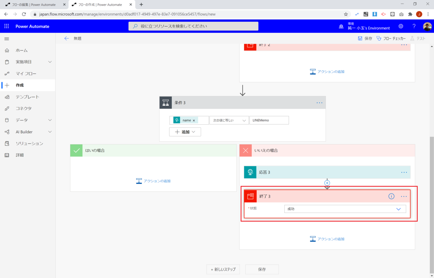Image resolution: width=434 pixels, height=278 pixels.
Task: Click the browser address bar URL
Action: point(127,14)
